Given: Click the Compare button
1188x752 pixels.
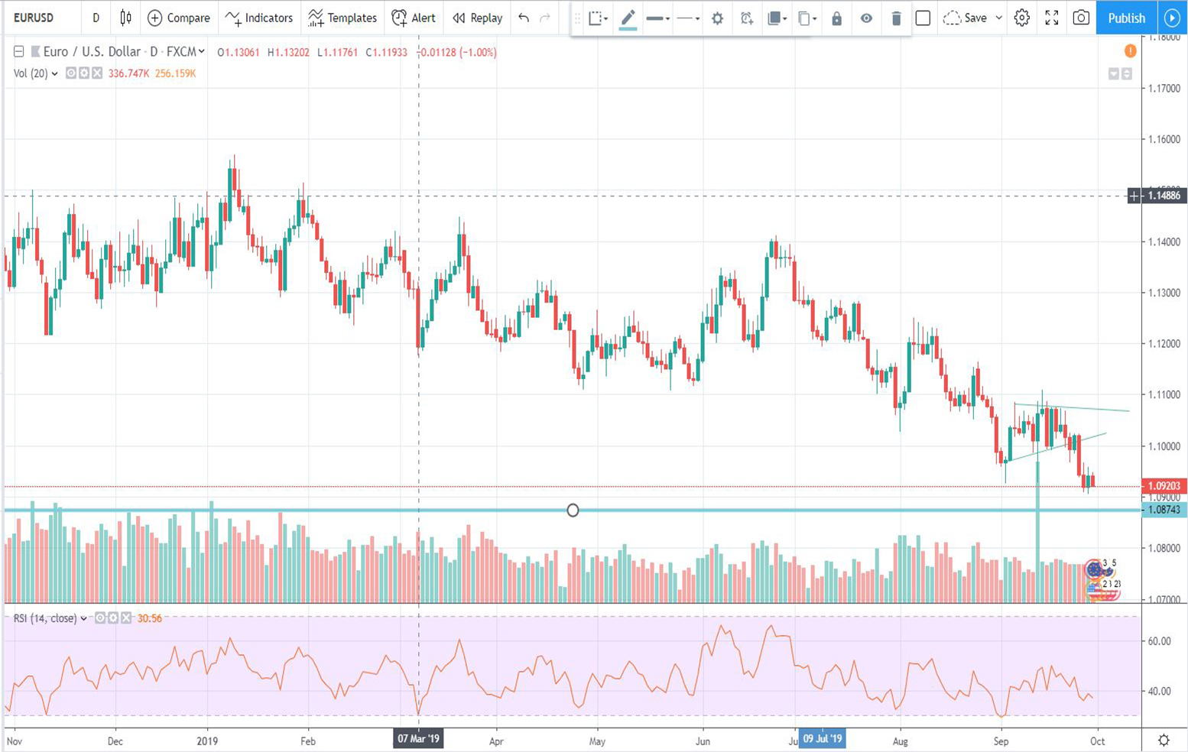Looking at the screenshot, I should tap(179, 18).
